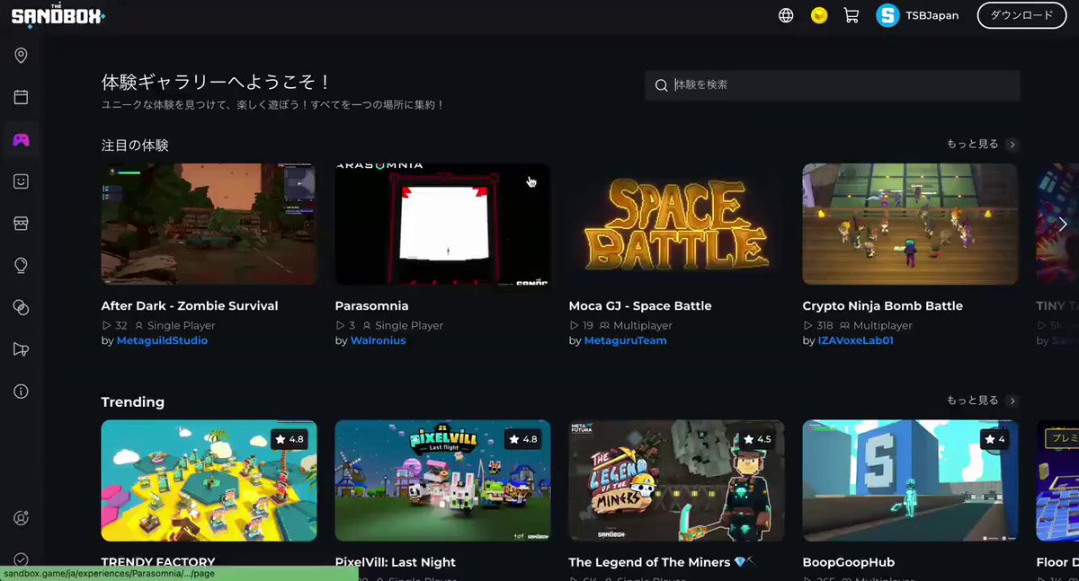1079x581 pixels.
Task: Expand the chevron beside Trending もっと見る
Action: 1012,401
